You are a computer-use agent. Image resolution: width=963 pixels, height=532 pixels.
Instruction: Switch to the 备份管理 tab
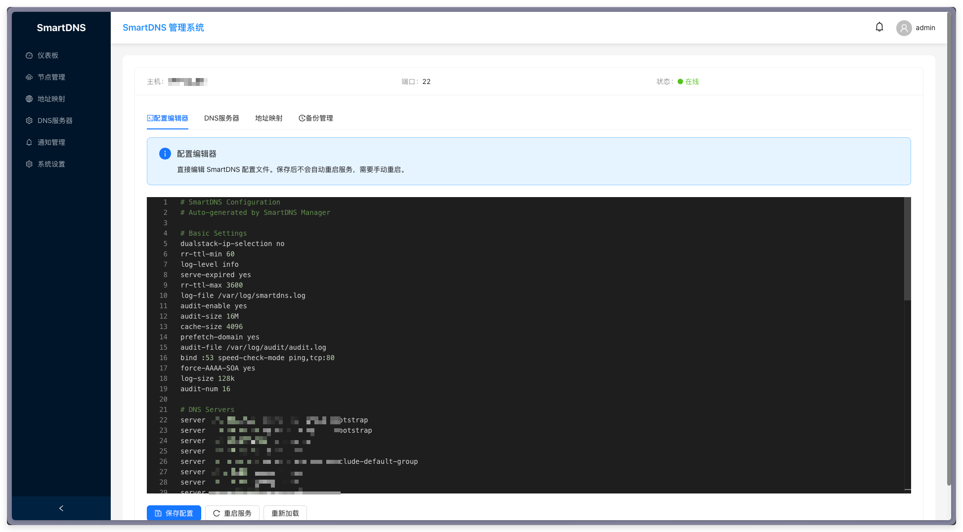coord(316,118)
